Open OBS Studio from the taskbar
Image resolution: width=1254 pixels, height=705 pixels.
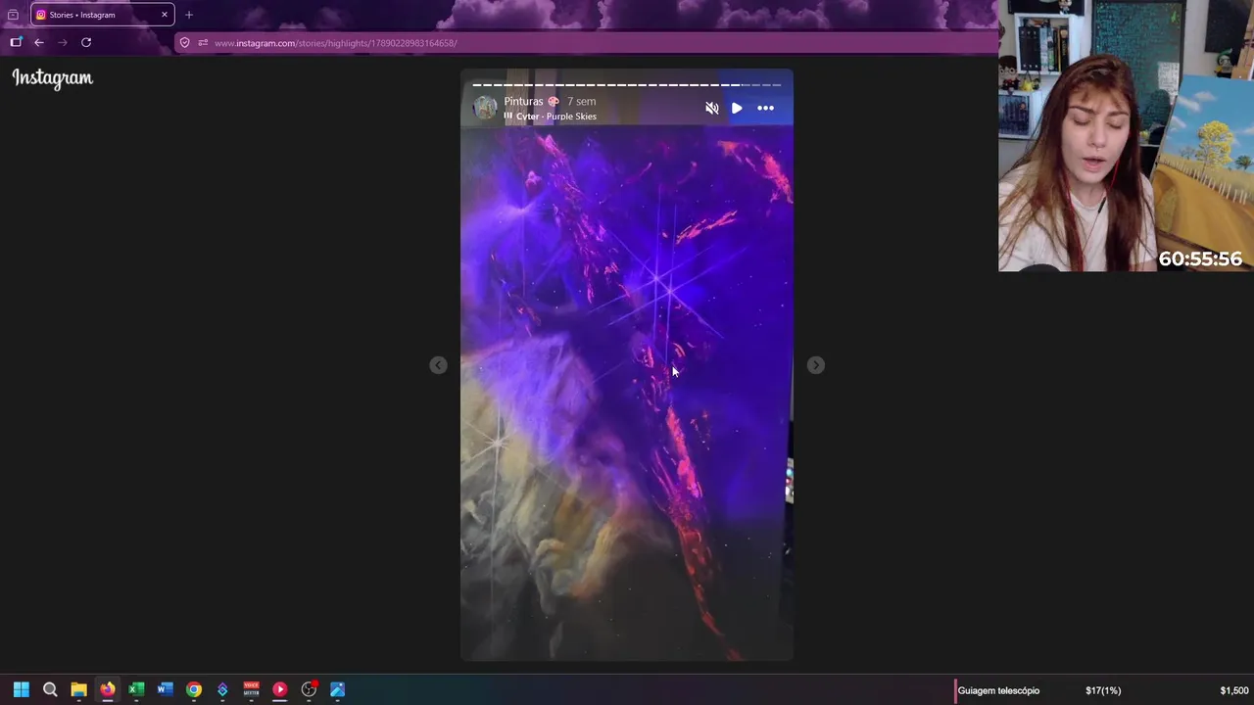coord(309,689)
